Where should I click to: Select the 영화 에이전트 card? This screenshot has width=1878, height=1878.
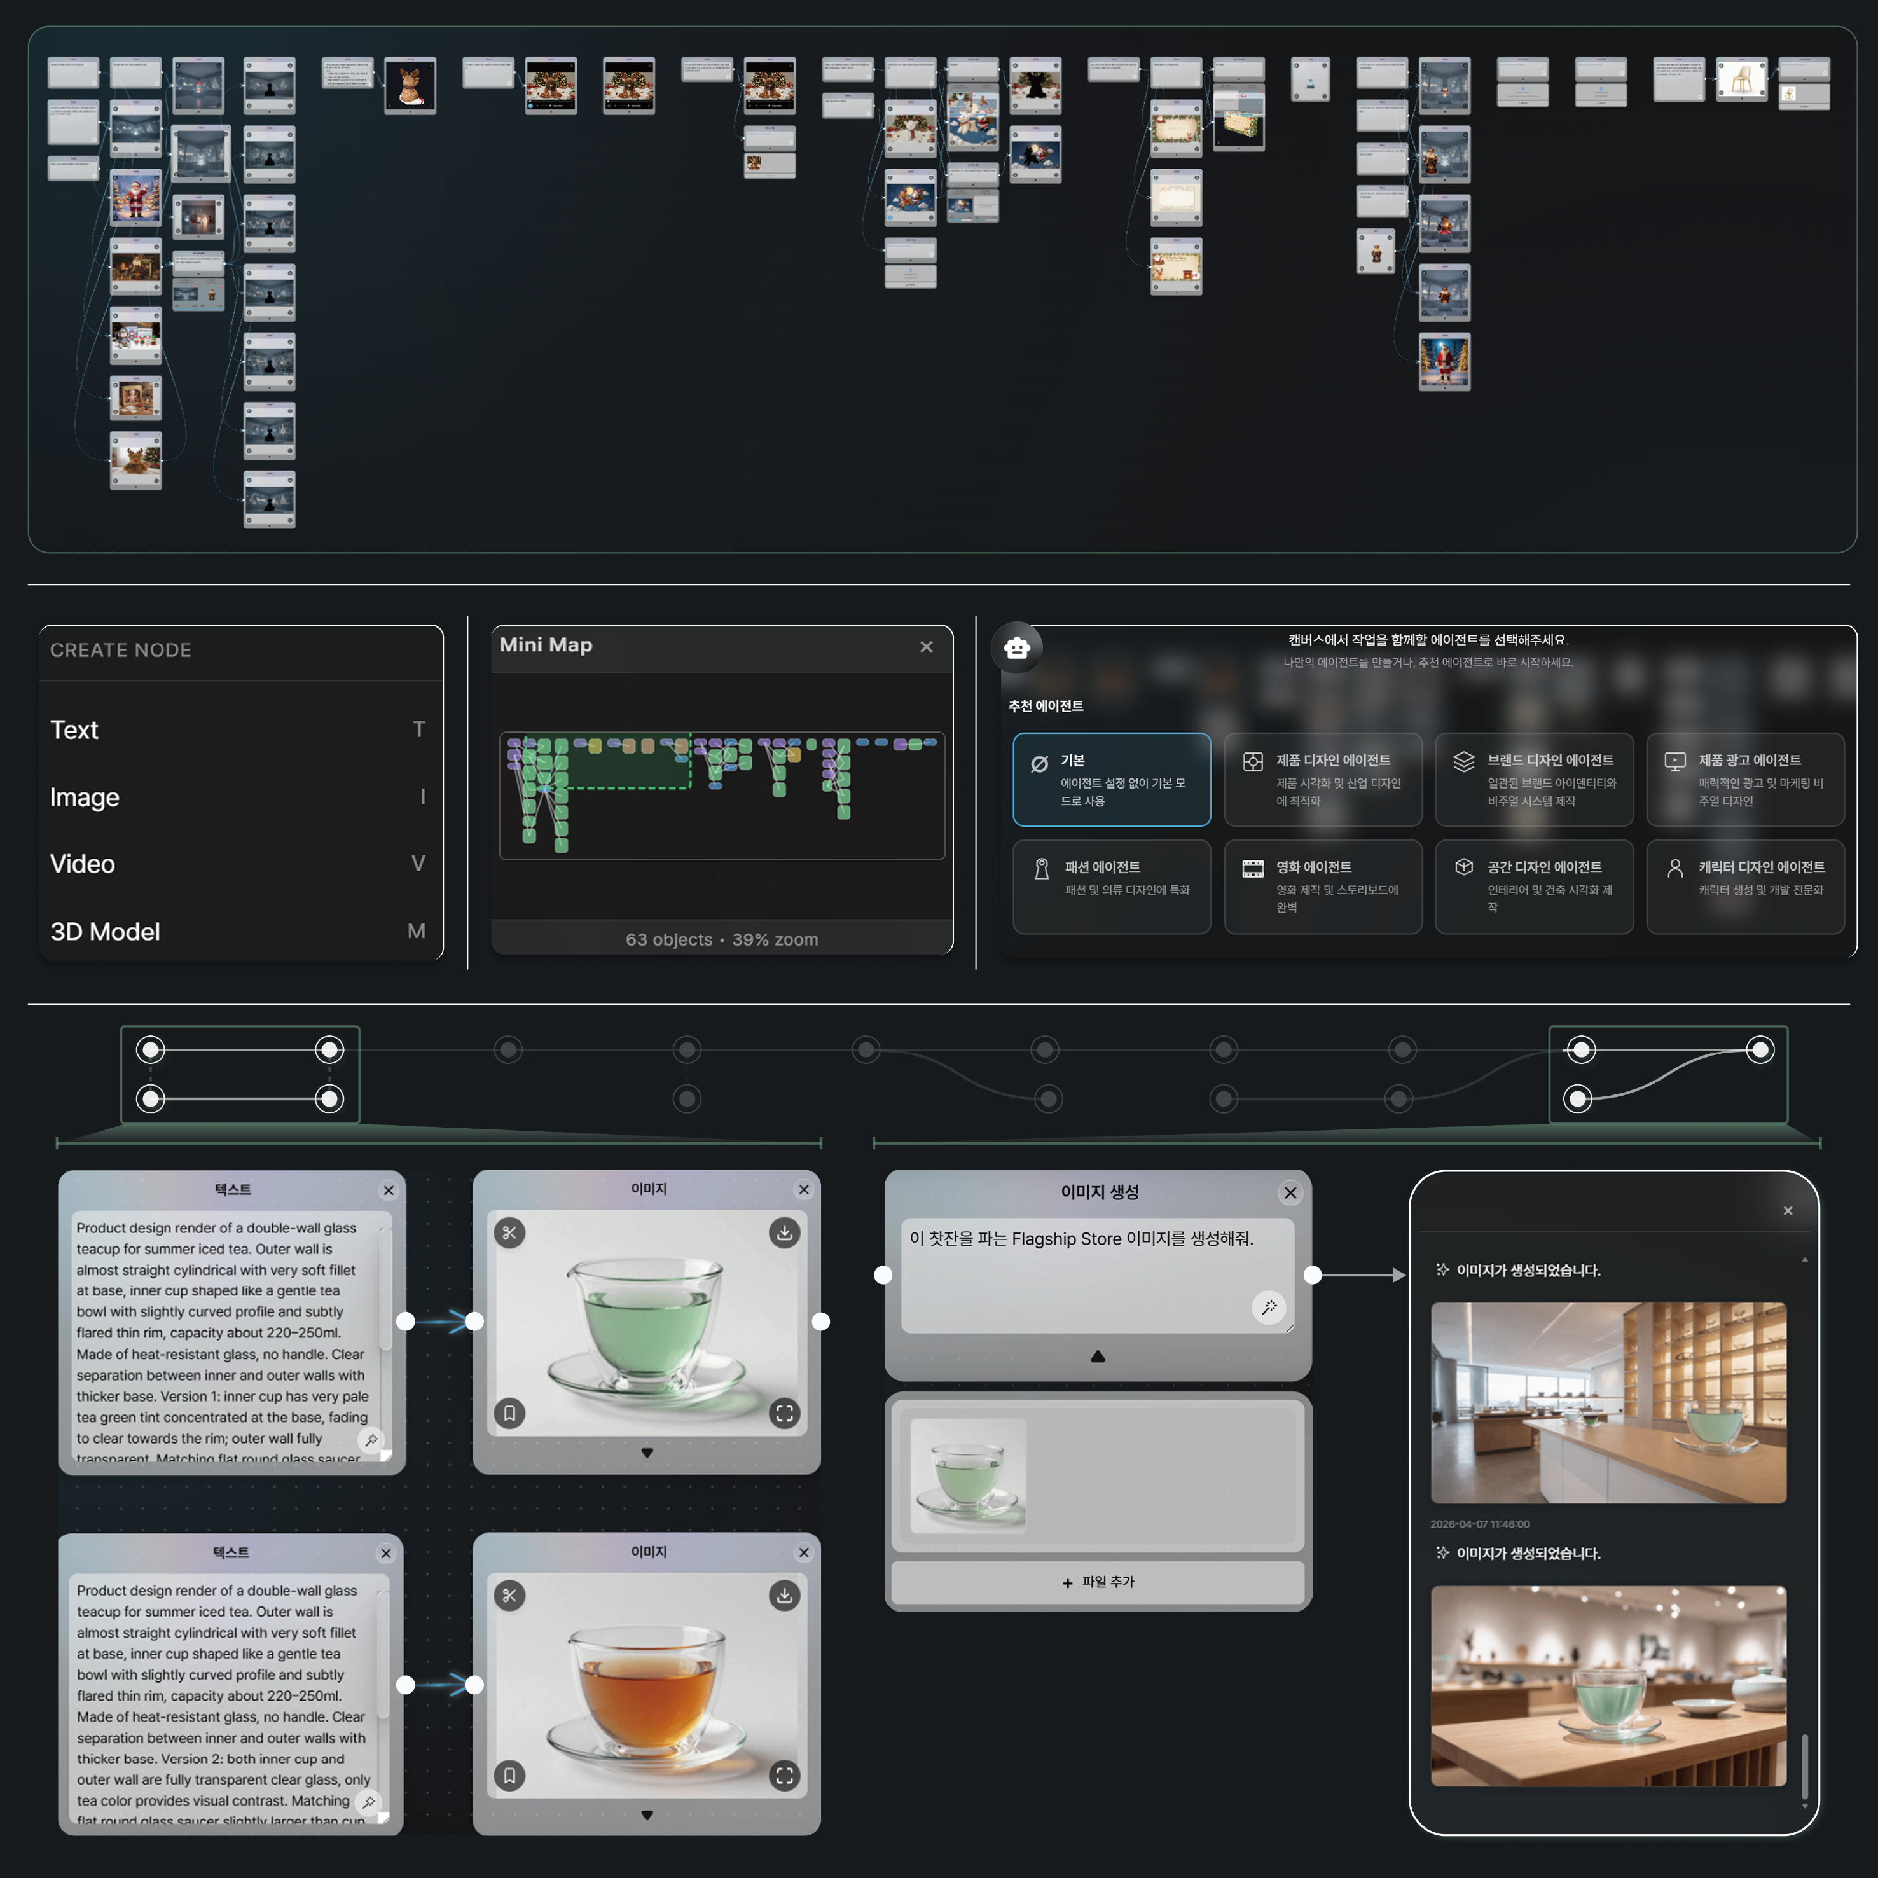click(1322, 887)
